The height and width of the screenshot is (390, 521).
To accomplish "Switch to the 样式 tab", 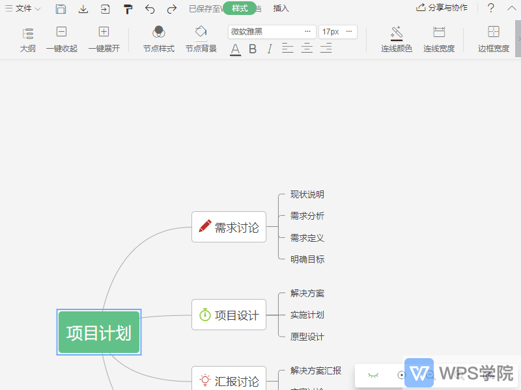I will 240,8.
